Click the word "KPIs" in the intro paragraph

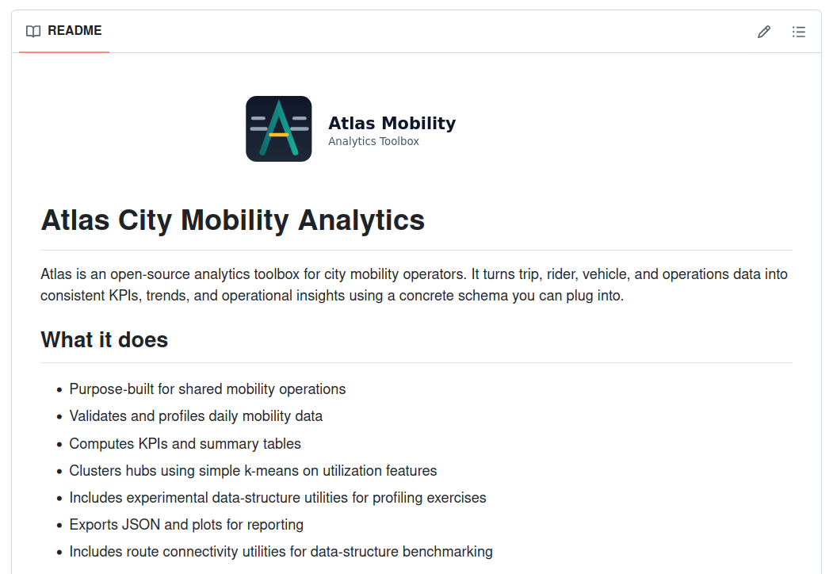pyautogui.click(x=120, y=297)
